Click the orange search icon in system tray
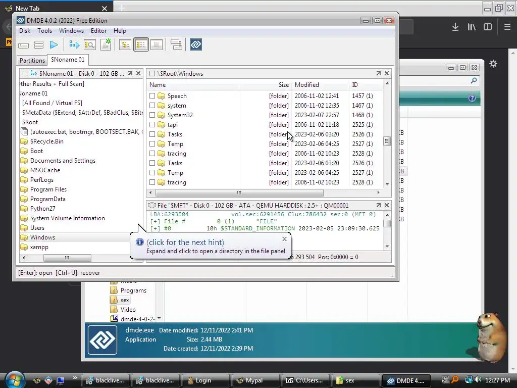The image size is (517, 388). click(455, 380)
